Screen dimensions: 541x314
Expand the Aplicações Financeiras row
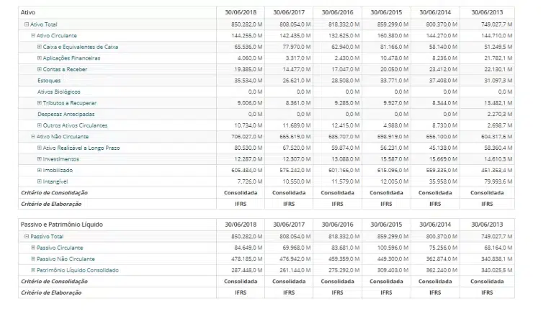click(x=40, y=58)
